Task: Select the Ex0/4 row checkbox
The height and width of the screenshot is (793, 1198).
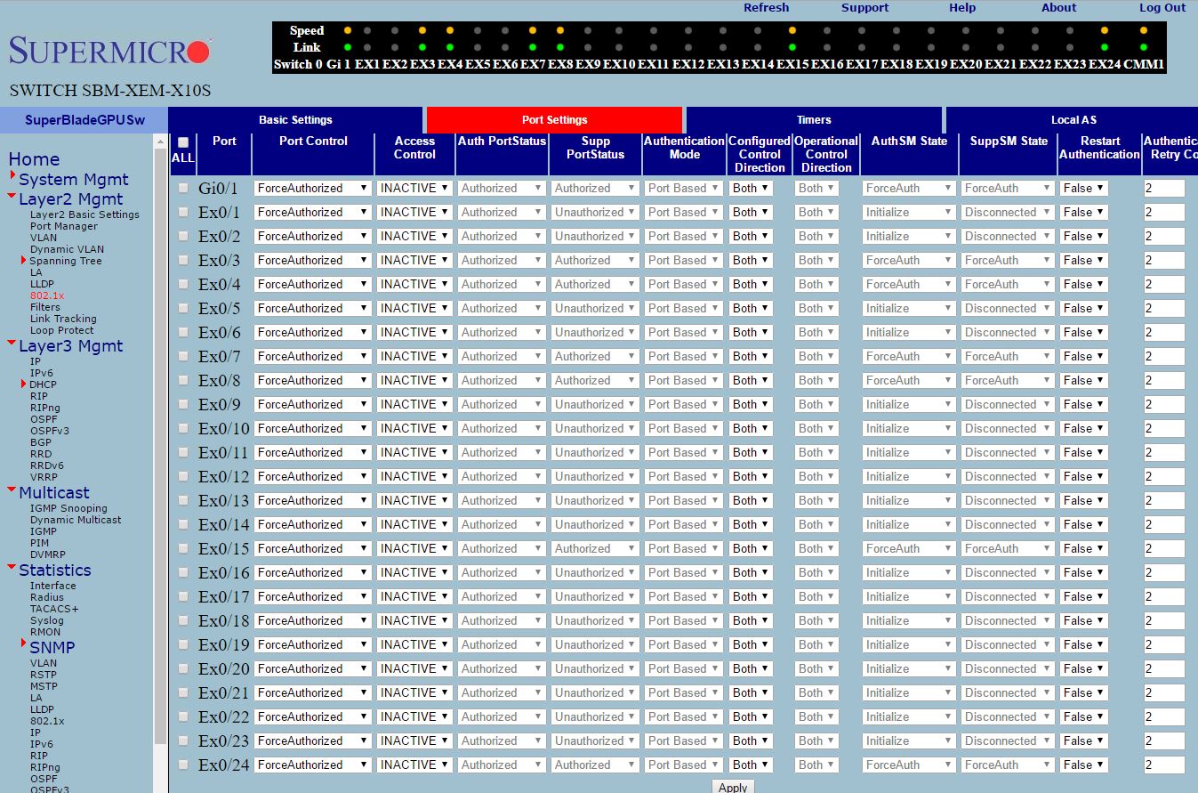Action: click(183, 284)
